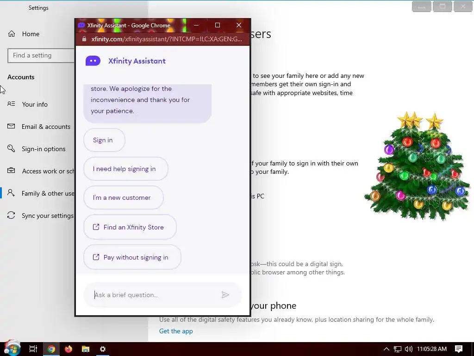Click the Home icon in Settings sidebar
This screenshot has height=356, width=474.
click(x=12, y=33)
